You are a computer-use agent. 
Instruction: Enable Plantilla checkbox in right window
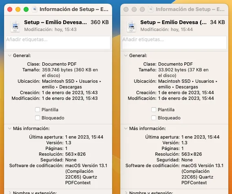[x=154, y=110]
